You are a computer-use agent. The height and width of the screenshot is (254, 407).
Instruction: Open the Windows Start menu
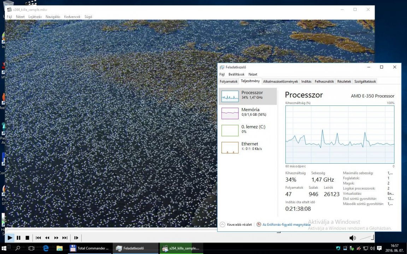point(4,248)
